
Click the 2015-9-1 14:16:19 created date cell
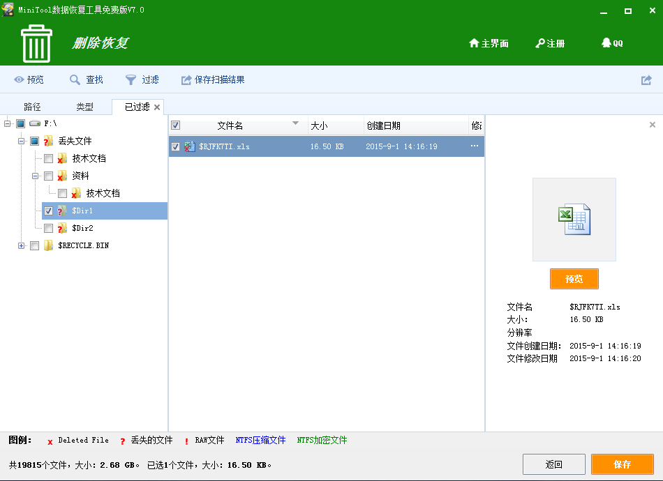pos(401,146)
